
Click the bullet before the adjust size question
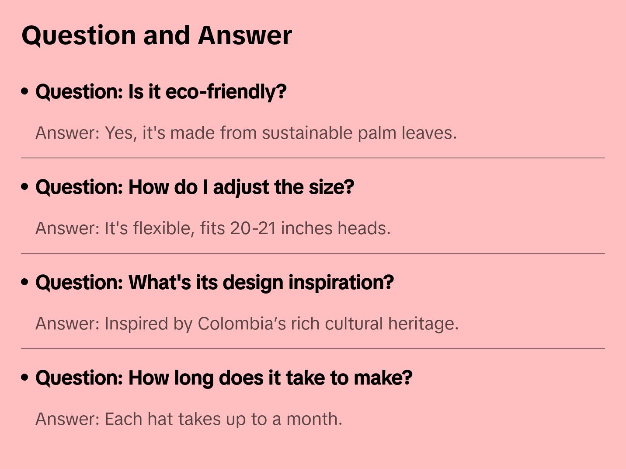[25, 187]
